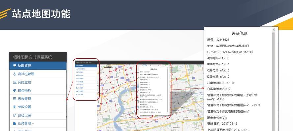
Task: Click the small 设备信息 popup on the map
Action: coord(154,91)
